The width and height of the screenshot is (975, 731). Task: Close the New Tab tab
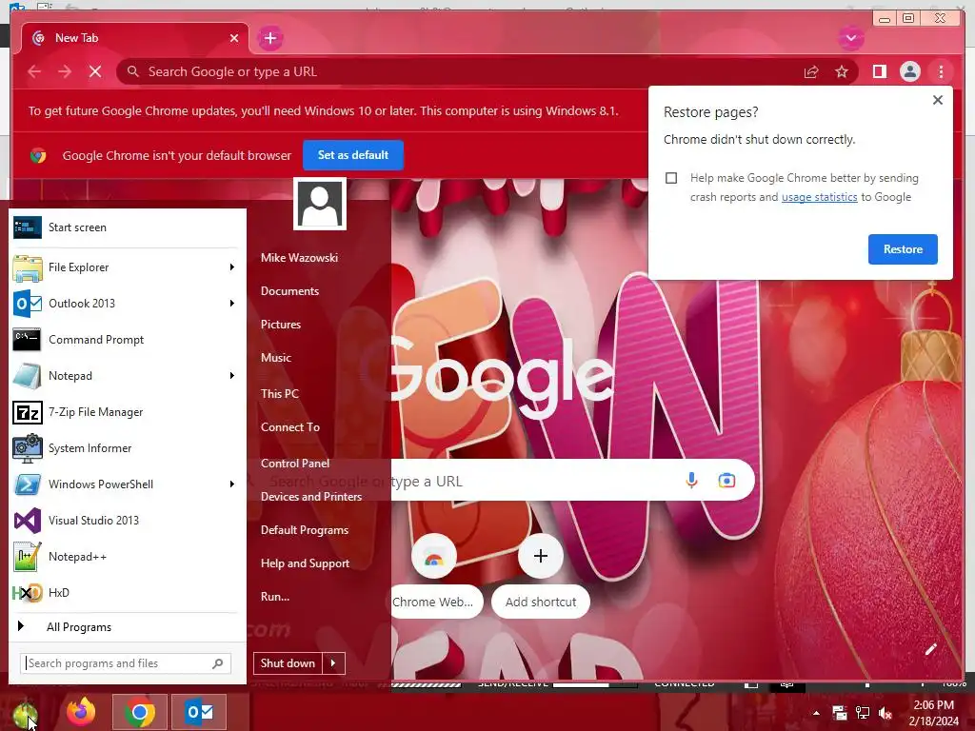(234, 38)
